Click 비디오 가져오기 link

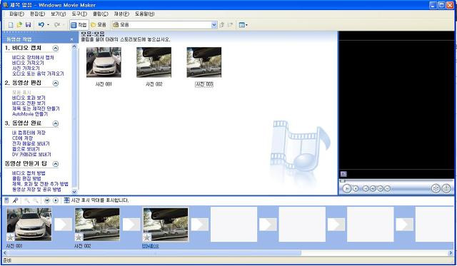click(28, 63)
